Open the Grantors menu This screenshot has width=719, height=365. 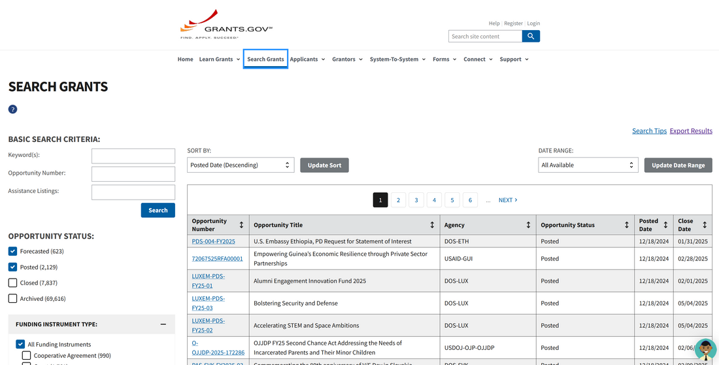click(347, 60)
